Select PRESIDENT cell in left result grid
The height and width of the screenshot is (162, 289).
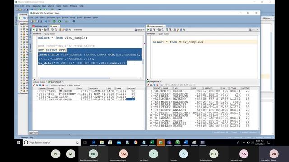(x=67, y=94)
